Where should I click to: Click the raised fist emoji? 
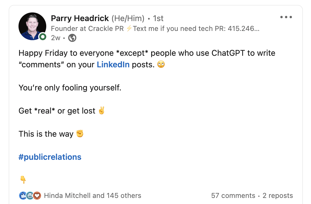pyautogui.click(x=80, y=133)
